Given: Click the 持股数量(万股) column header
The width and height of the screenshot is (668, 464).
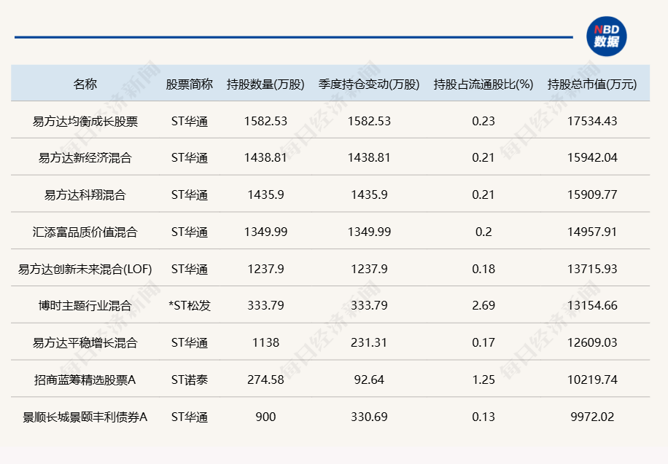Looking at the screenshot, I should (x=265, y=84).
